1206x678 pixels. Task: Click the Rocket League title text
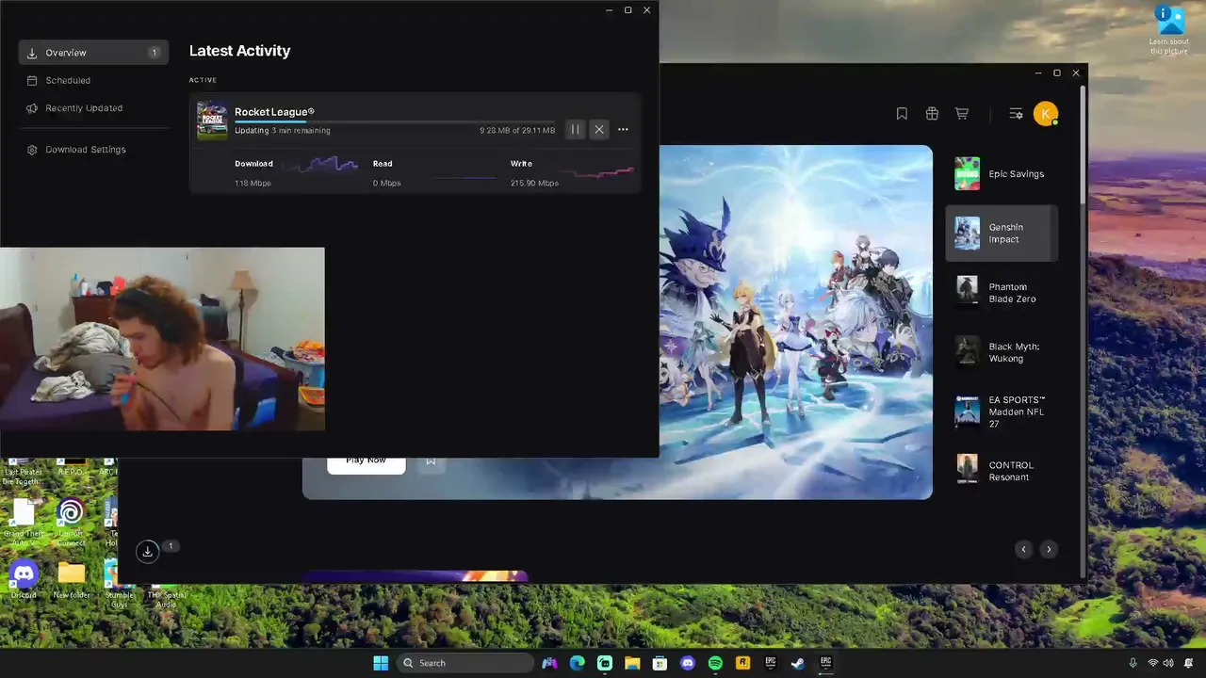pos(274,112)
